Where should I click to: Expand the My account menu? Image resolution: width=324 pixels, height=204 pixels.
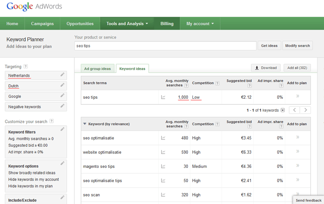coord(200,24)
